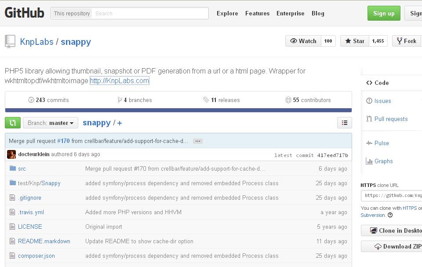422x267 pixels.
Task: Click the Pulse waveform icon
Action: click(369, 143)
